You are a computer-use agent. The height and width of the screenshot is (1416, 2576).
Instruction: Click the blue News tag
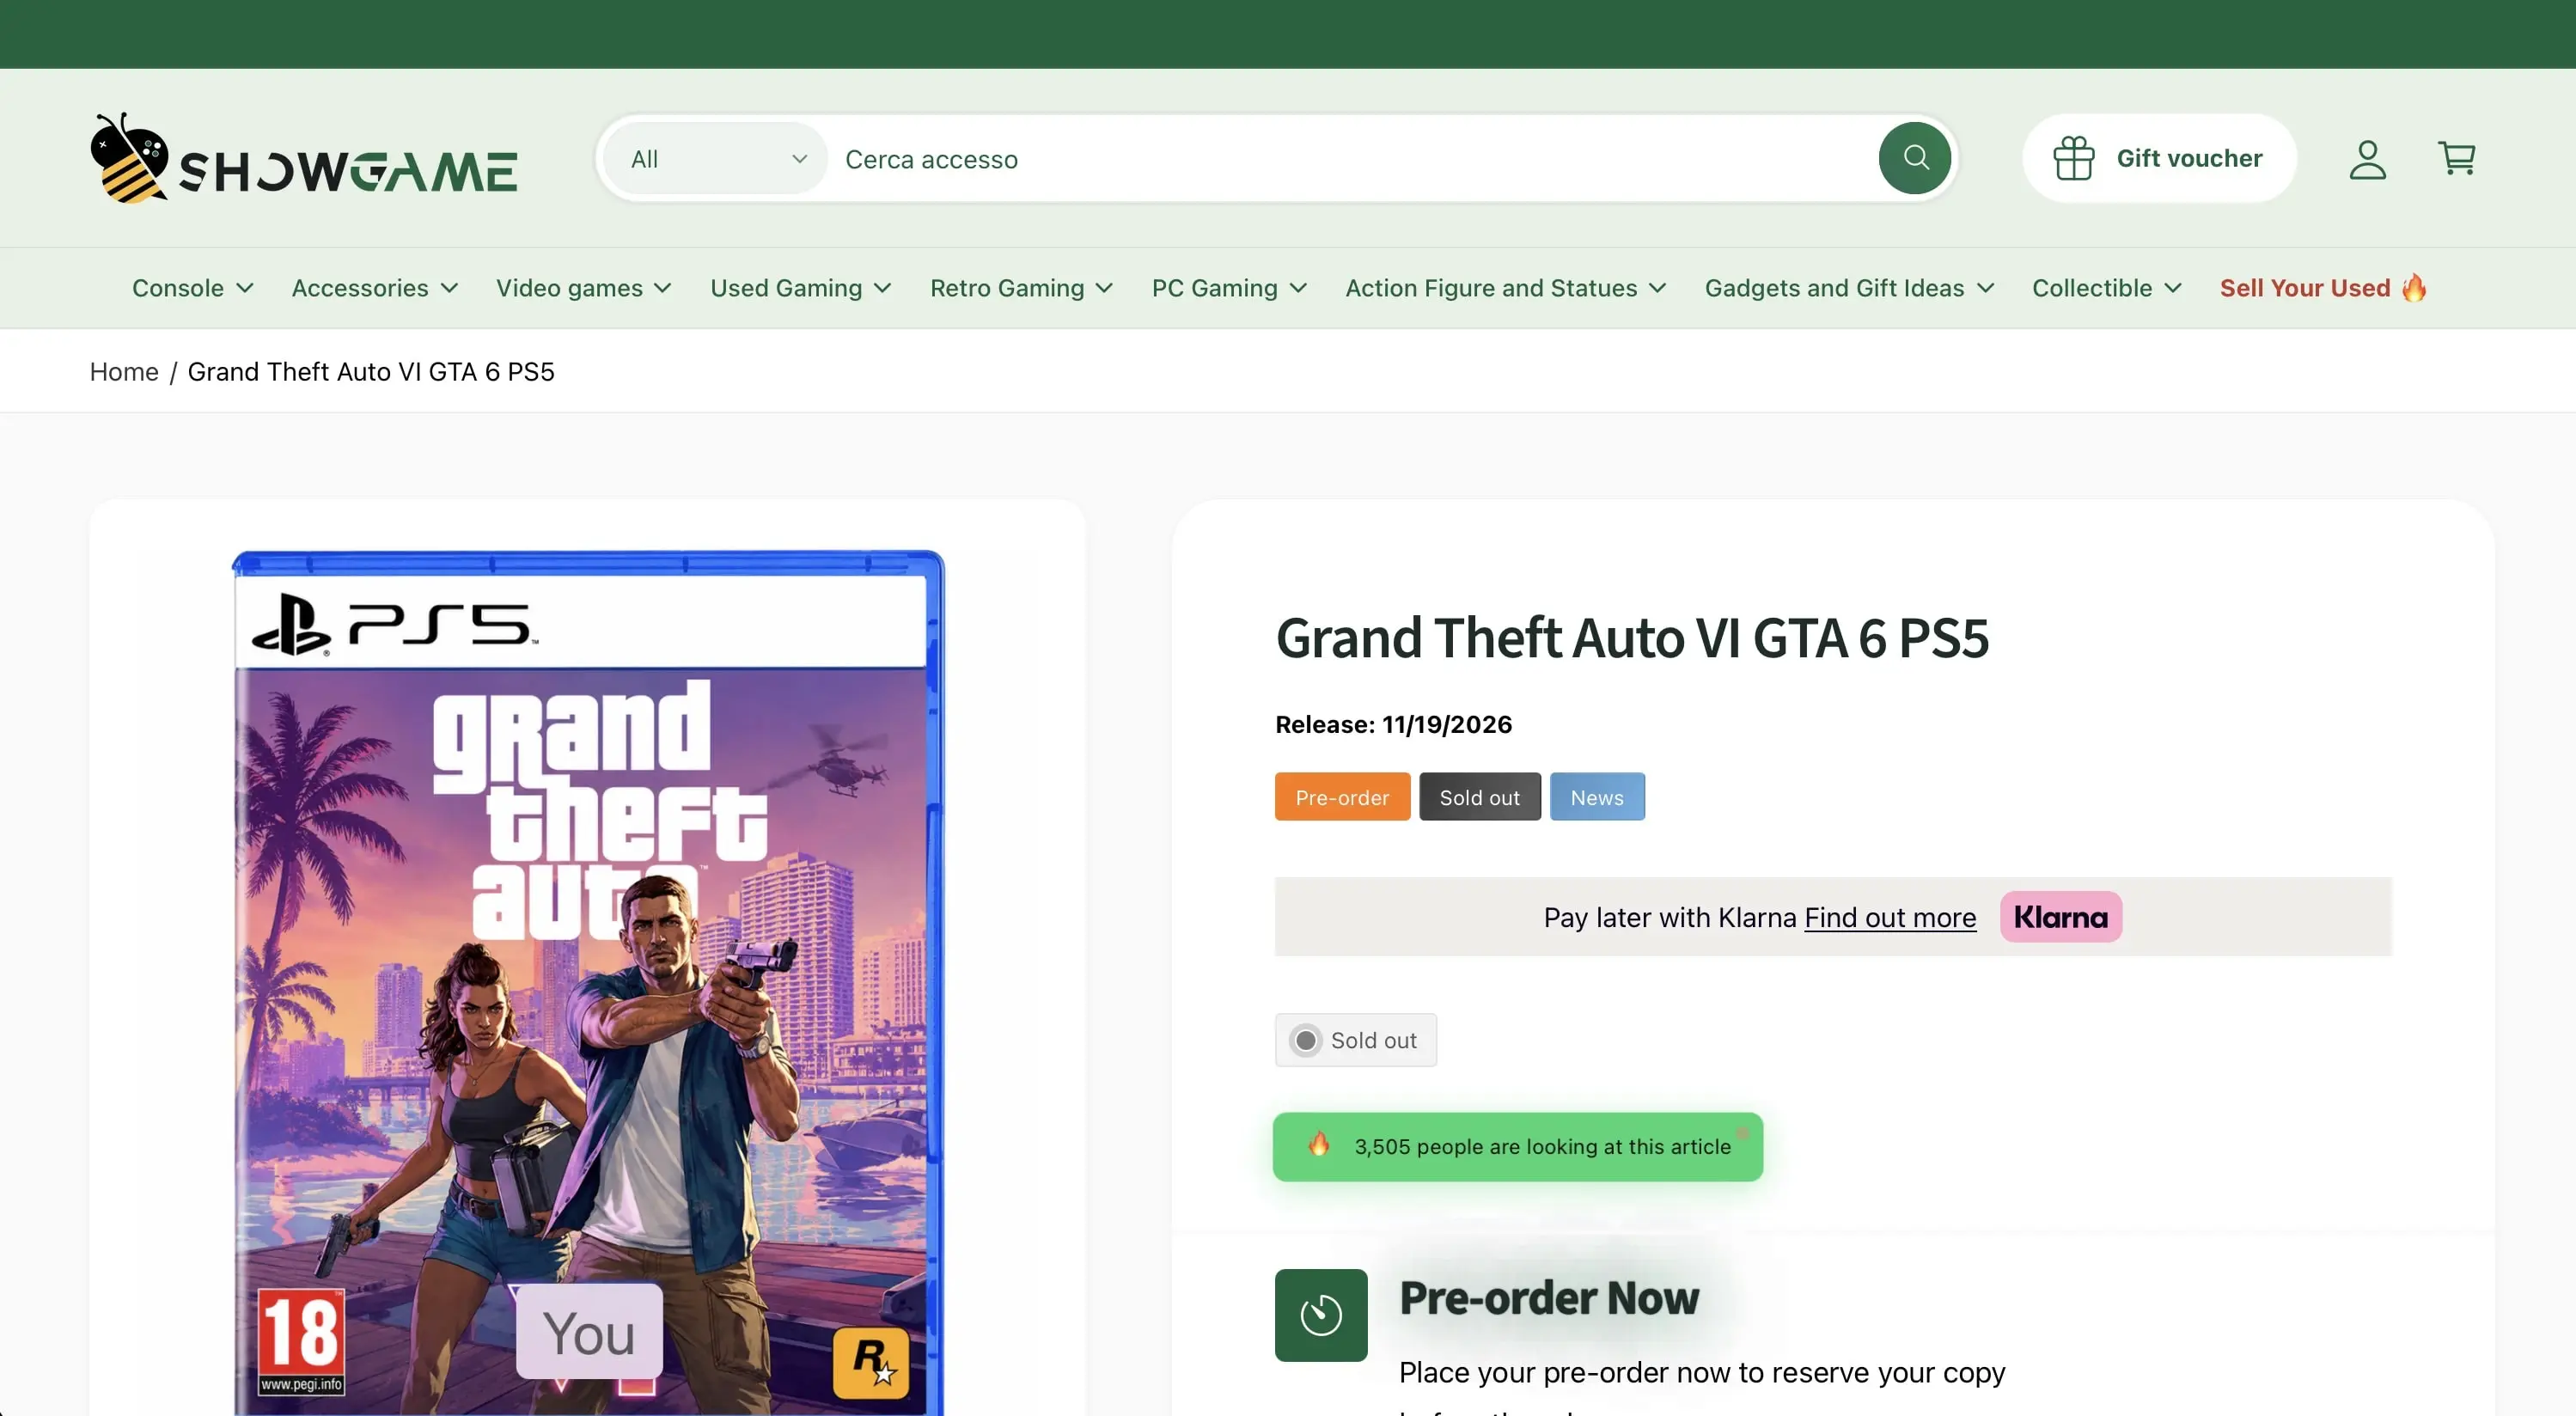coord(1596,797)
